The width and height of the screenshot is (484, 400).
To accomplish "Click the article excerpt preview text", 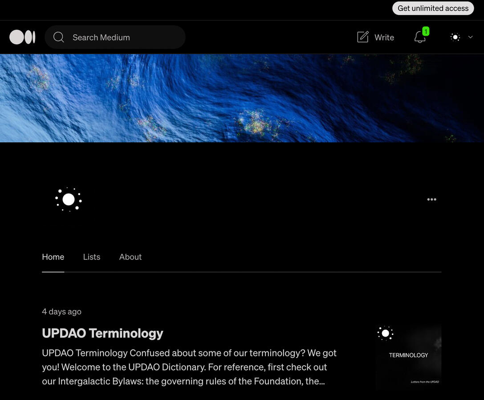I will coord(189,367).
